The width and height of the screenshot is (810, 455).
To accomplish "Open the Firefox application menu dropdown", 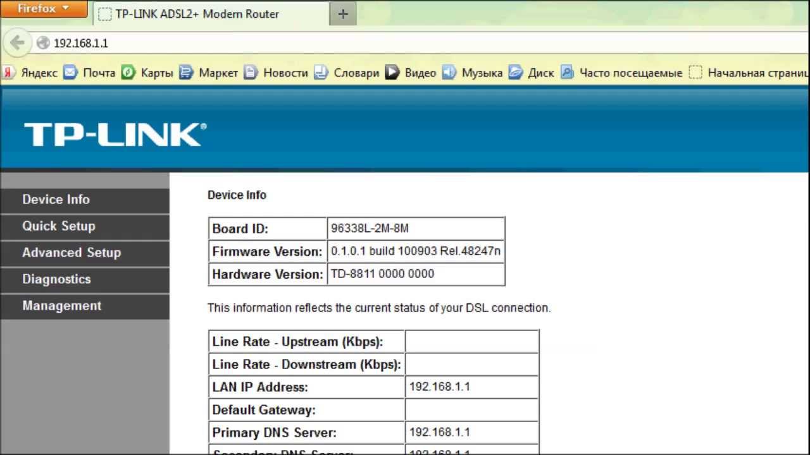I will (44, 9).
